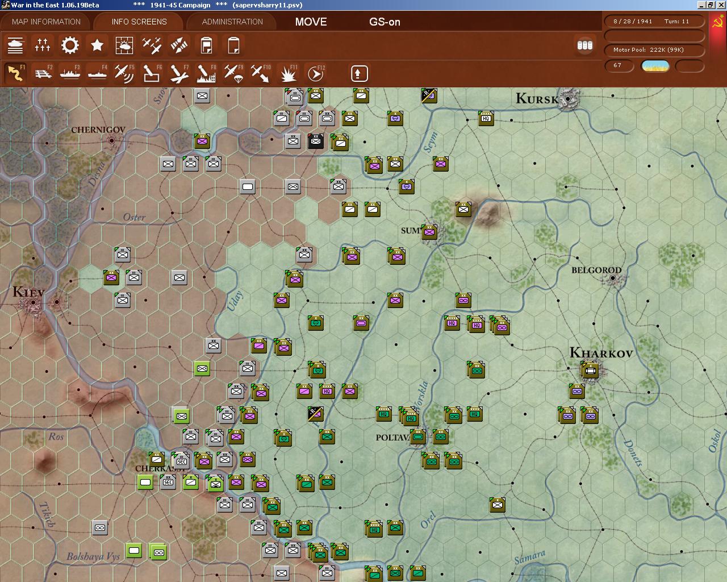Open the losses screen crosses icon
727x582 pixels.
(43, 45)
